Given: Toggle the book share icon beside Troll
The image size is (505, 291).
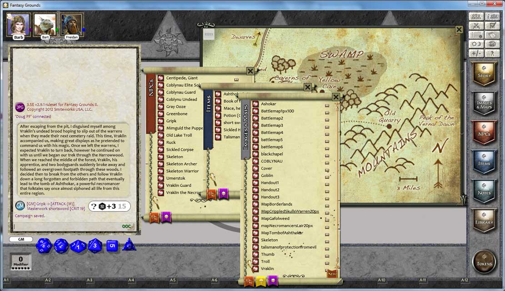Looking at the screenshot, I should pyautogui.click(x=326, y=262).
